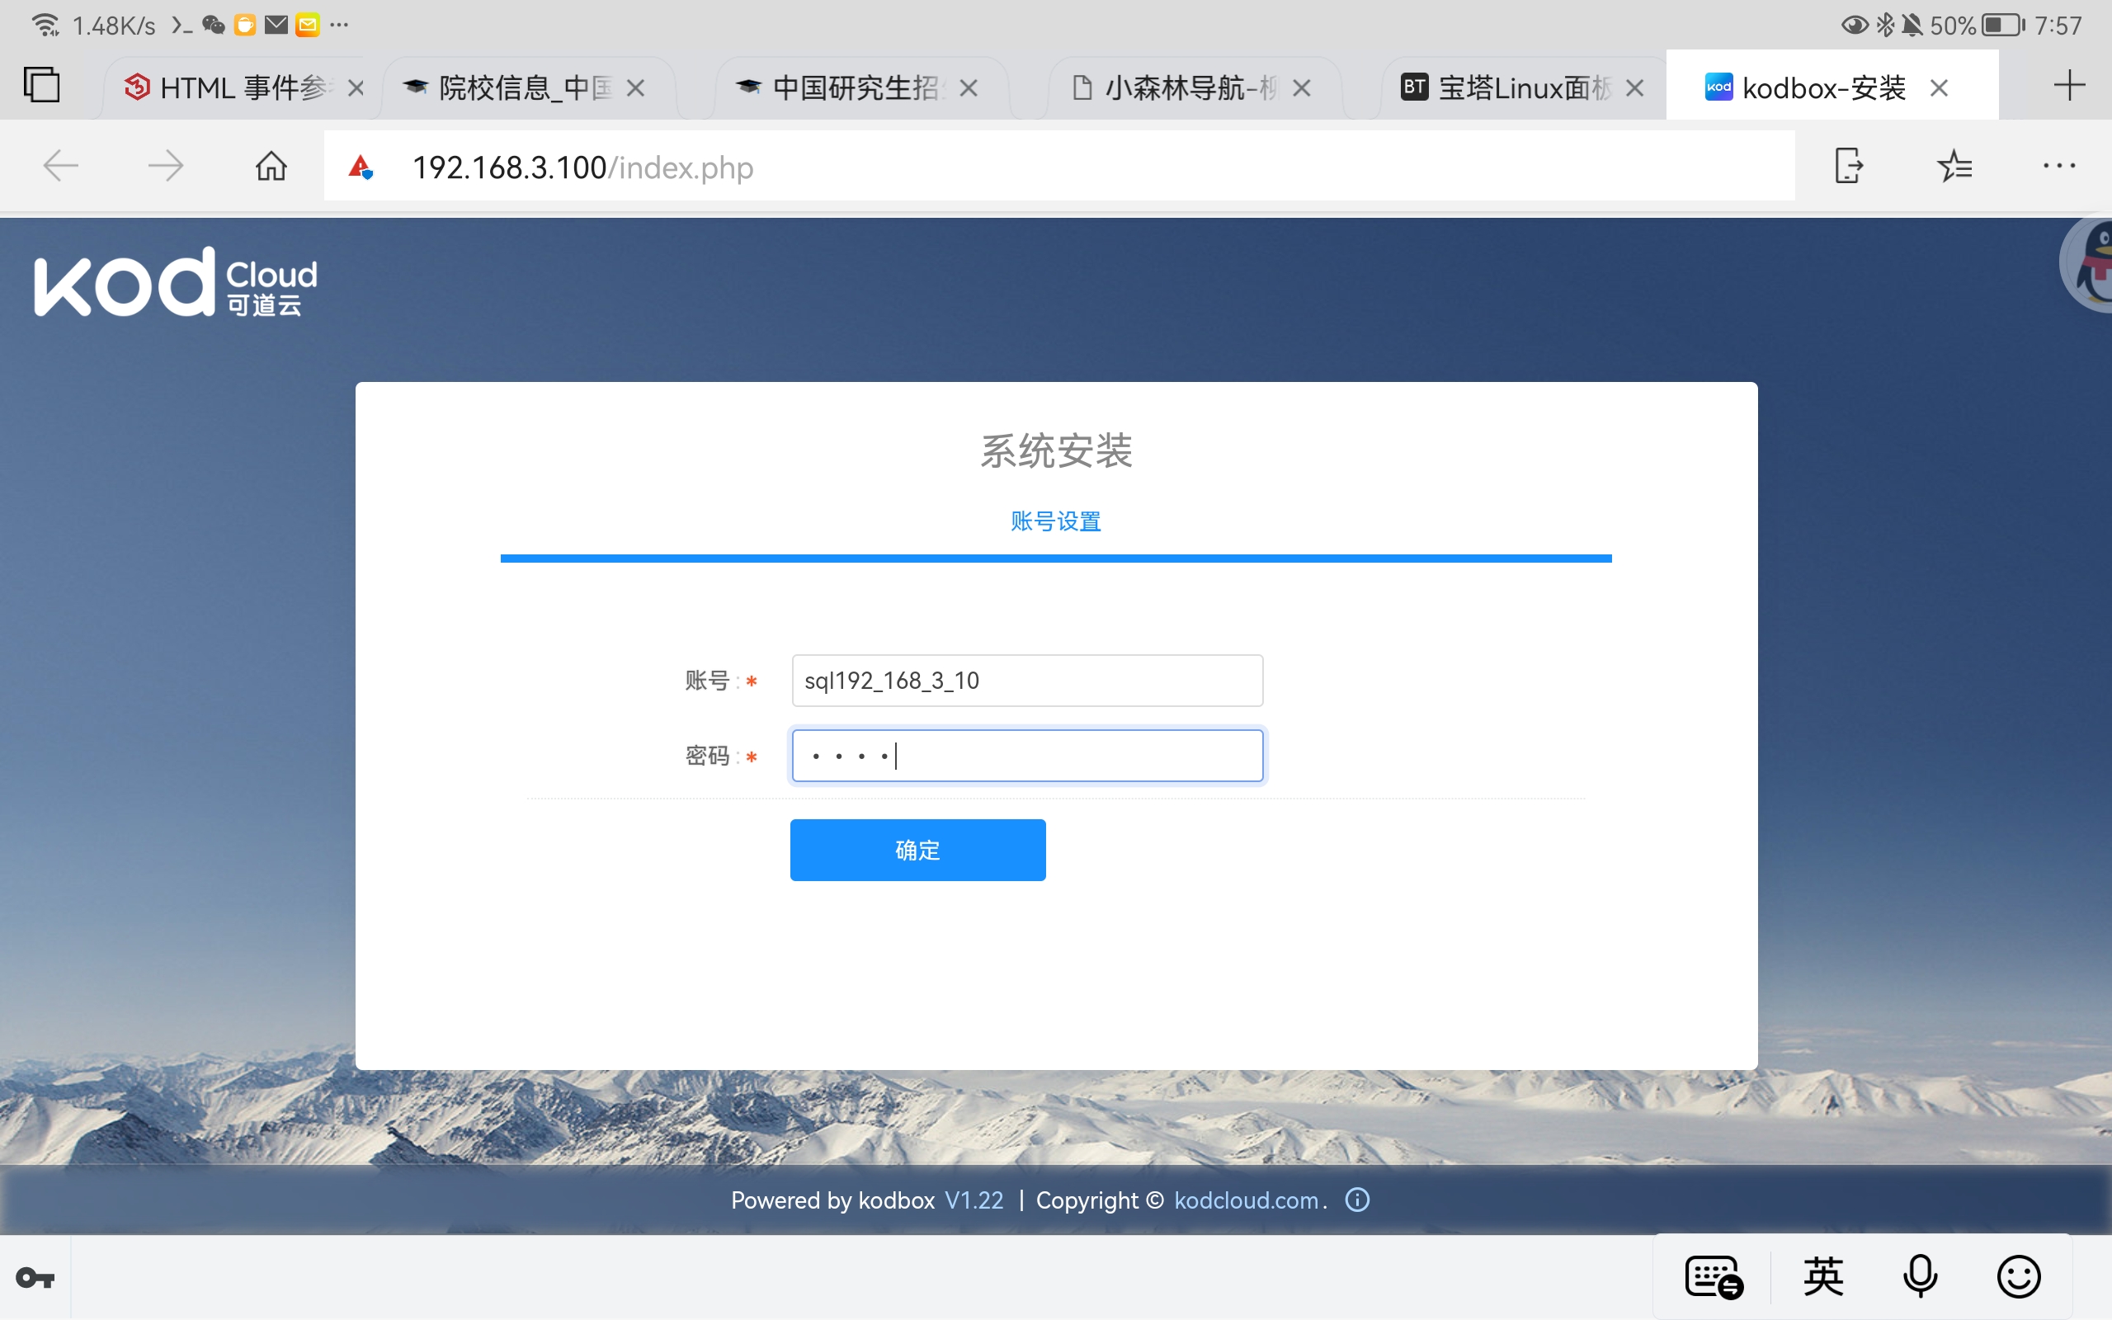Viewport: 2112px width, 1320px height.
Task: Select the 账号设置 step tab
Action: tap(1056, 521)
